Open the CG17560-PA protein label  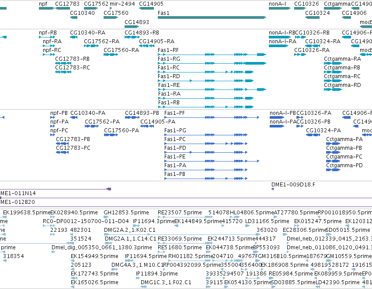pyautogui.click(x=122, y=131)
